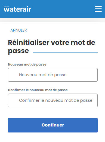Click the word 'passe' in the heading
The image size is (105, 142).
[x=18, y=51]
